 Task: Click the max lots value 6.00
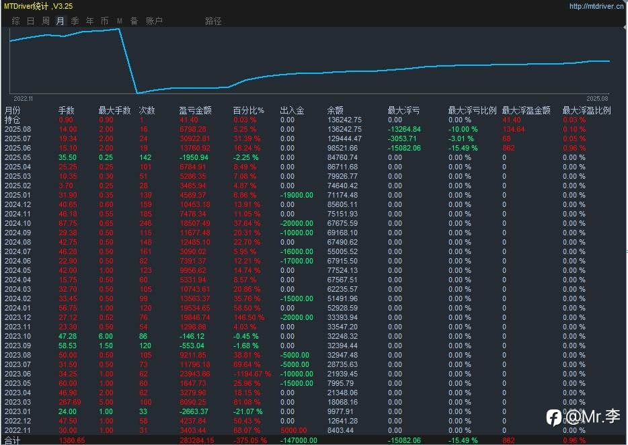[x=106, y=336]
